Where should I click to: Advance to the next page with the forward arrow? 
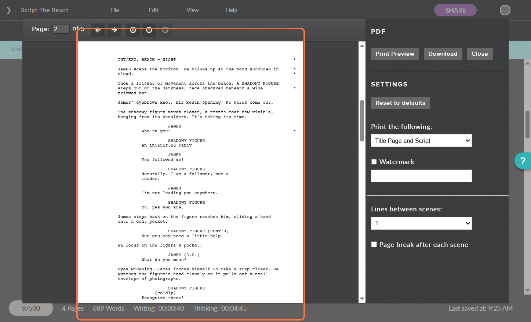pos(114,30)
